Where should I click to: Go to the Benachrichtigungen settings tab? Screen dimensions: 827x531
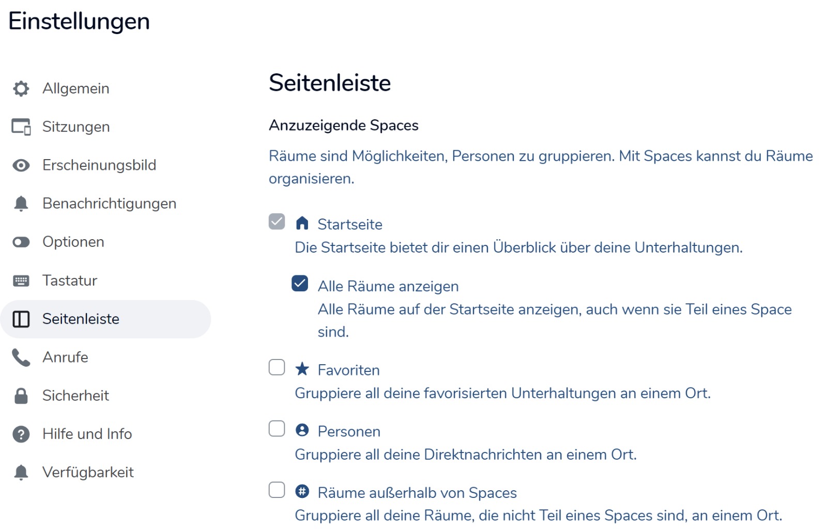coord(109,204)
